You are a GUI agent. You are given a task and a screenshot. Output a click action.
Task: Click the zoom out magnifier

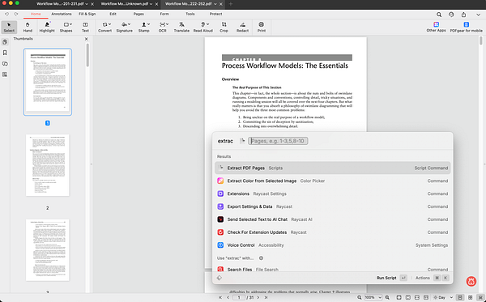click(x=359, y=297)
